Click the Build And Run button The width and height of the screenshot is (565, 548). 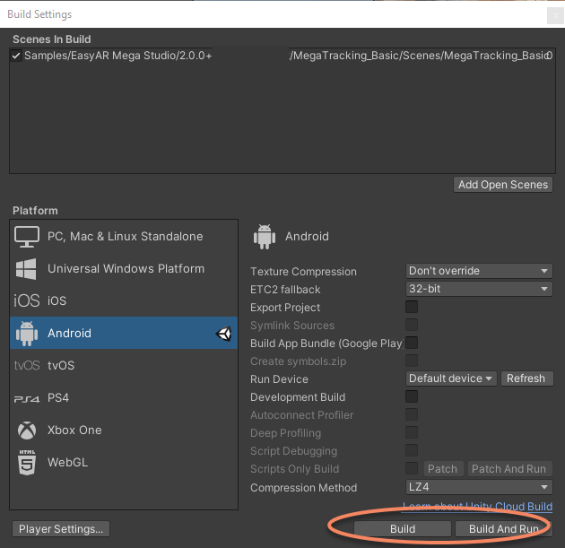[503, 529]
